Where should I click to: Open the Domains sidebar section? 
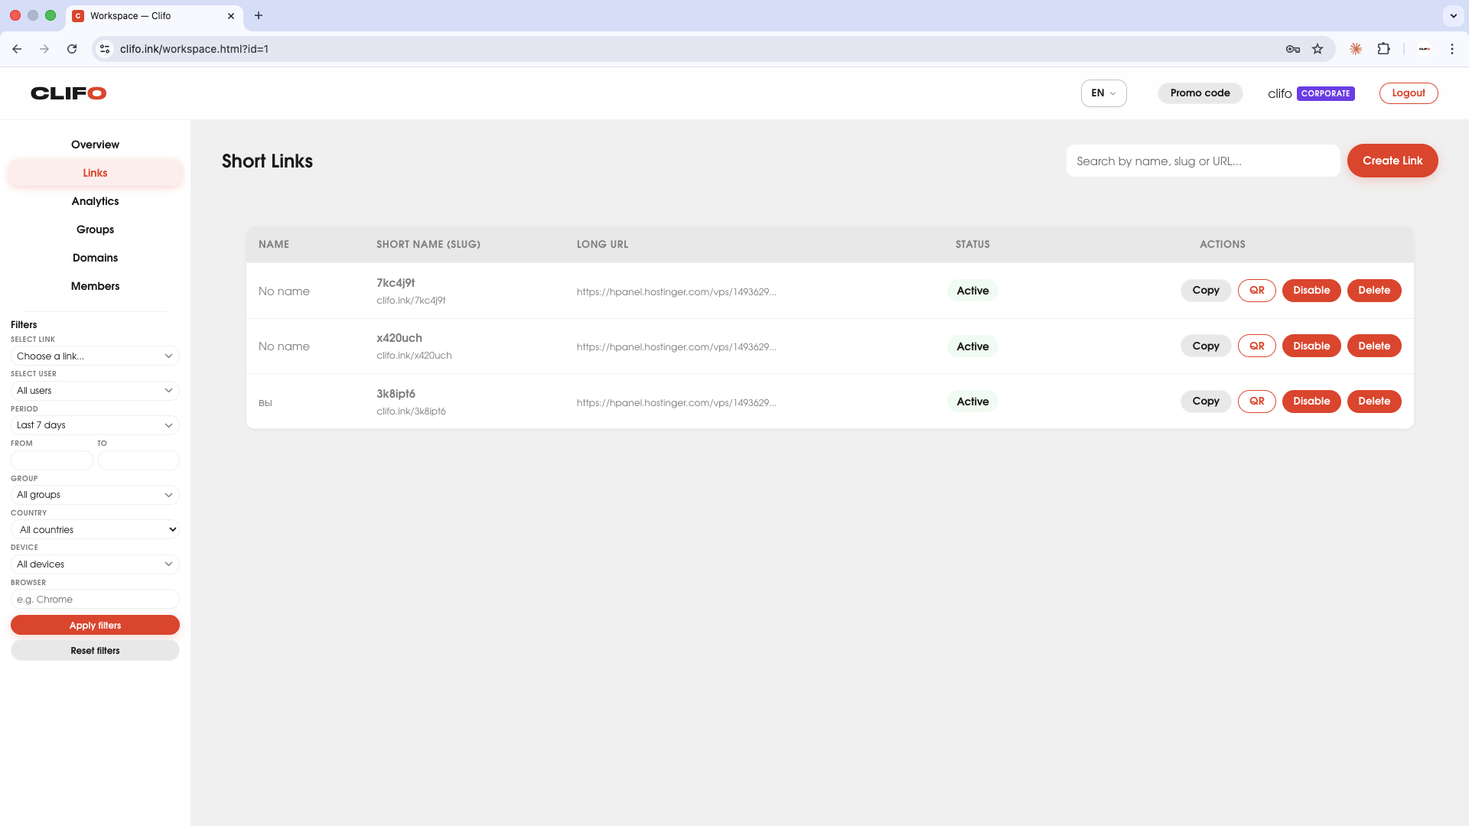(x=95, y=258)
